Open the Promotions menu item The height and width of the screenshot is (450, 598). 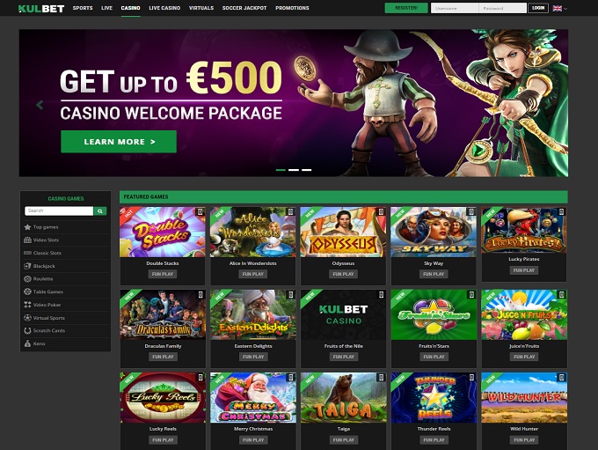(292, 8)
